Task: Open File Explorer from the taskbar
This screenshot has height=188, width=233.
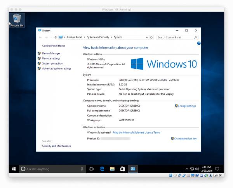Action: pyautogui.click(x=112, y=169)
